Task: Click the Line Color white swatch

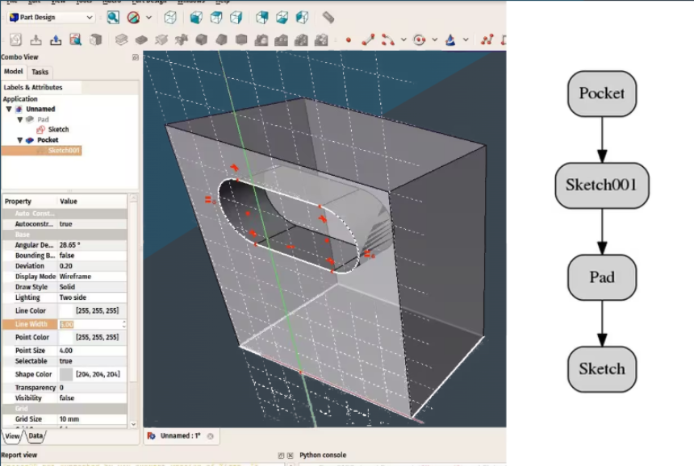Action: point(66,311)
